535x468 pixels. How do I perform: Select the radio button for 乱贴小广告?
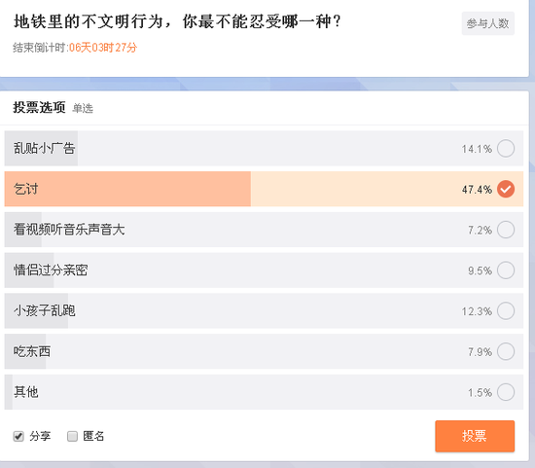click(x=506, y=149)
